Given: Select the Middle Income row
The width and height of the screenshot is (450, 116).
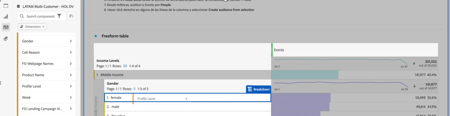Looking at the screenshot, I should pyautogui.click(x=182, y=75).
